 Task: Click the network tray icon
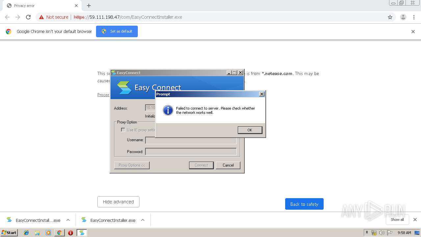[x=374, y=233]
